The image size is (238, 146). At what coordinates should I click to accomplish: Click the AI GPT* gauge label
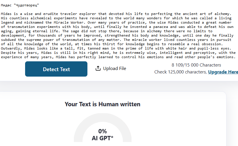tap(102, 138)
